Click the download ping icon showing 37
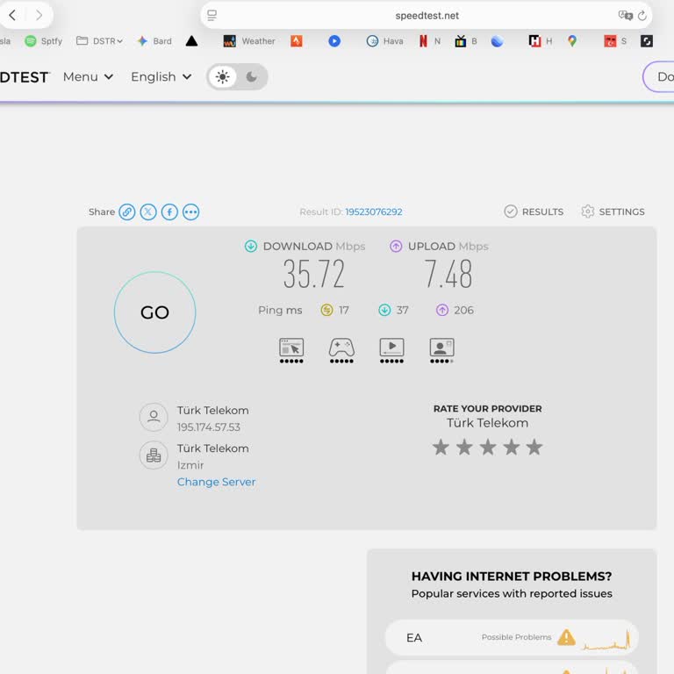Viewport: 674px width, 674px height. coord(384,310)
